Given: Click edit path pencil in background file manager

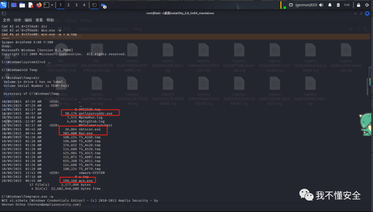Looking at the screenshot, I should click(351, 29).
